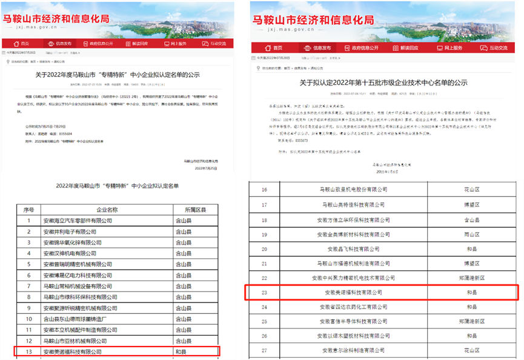Click row 1 安徽海立汽车零部件有限公司

point(118,221)
